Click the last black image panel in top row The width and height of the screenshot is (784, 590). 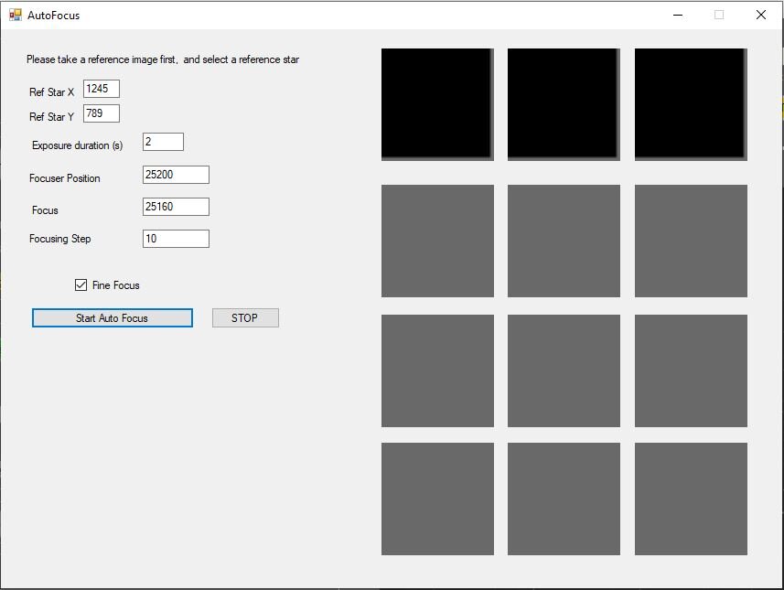[691, 104]
